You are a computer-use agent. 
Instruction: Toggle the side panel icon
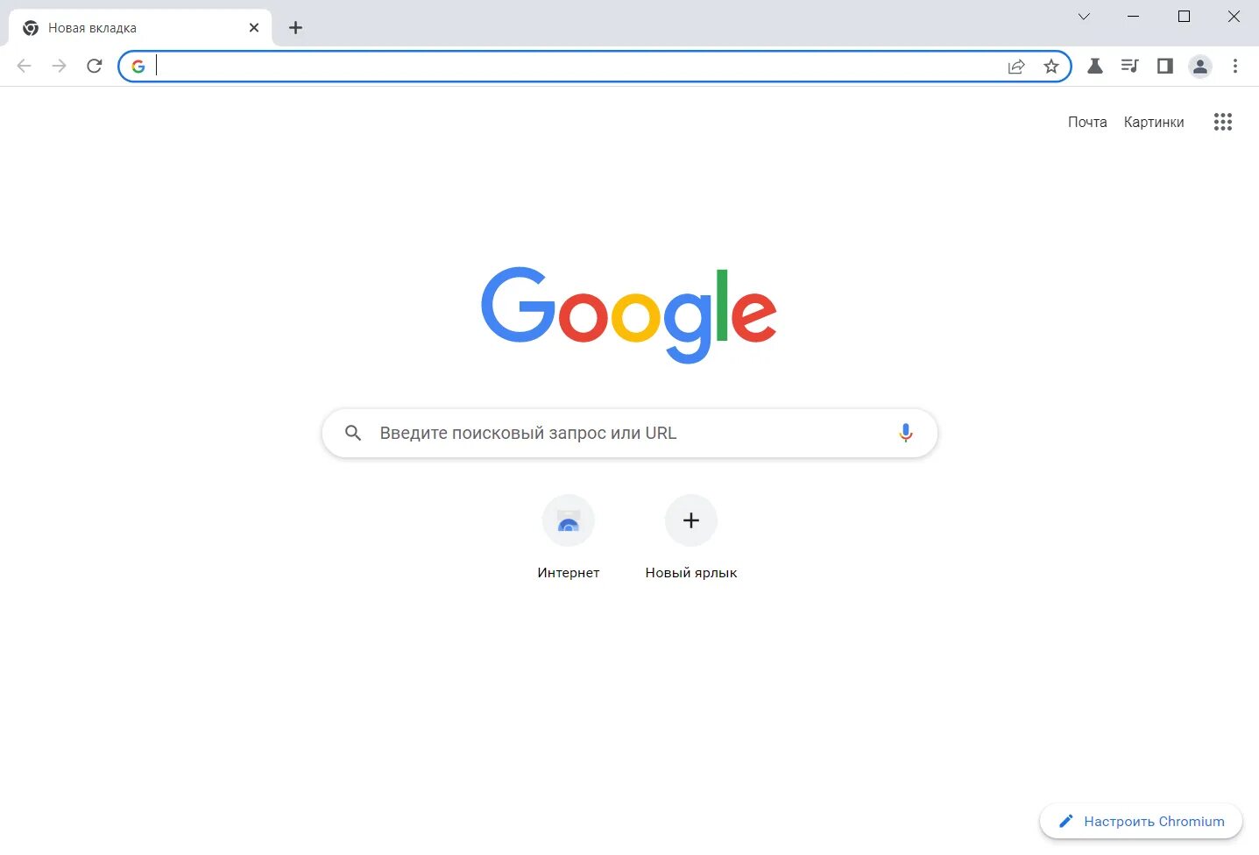(1164, 66)
